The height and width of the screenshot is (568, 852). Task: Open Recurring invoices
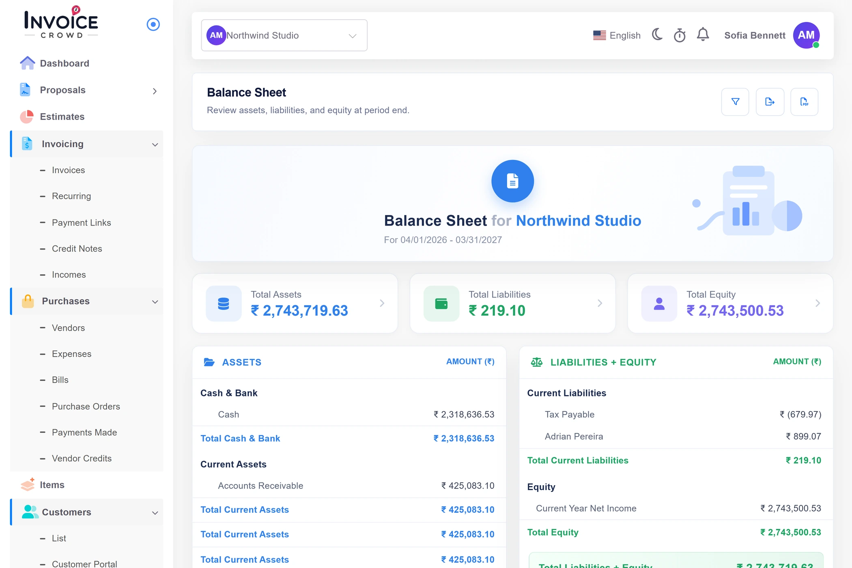[x=71, y=196]
